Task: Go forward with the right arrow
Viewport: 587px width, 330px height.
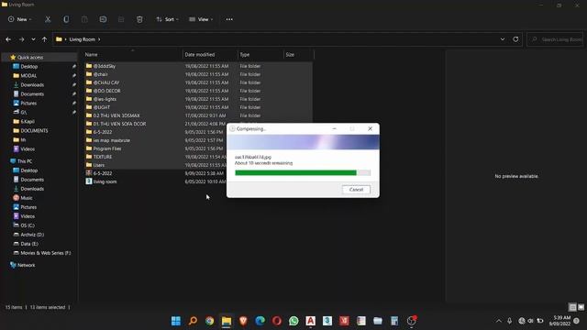Action: click(21, 39)
